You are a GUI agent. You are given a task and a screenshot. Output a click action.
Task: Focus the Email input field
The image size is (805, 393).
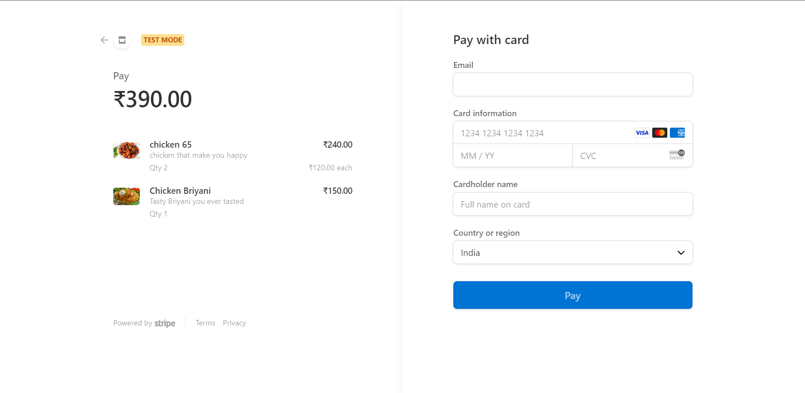(x=573, y=84)
